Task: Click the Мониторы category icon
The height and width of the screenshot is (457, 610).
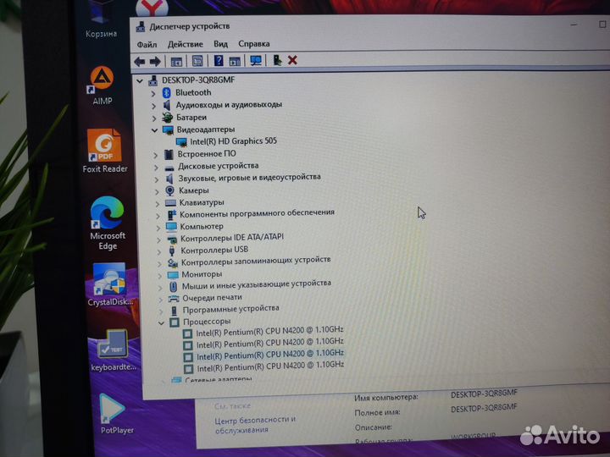Action: tap(173, 275)
